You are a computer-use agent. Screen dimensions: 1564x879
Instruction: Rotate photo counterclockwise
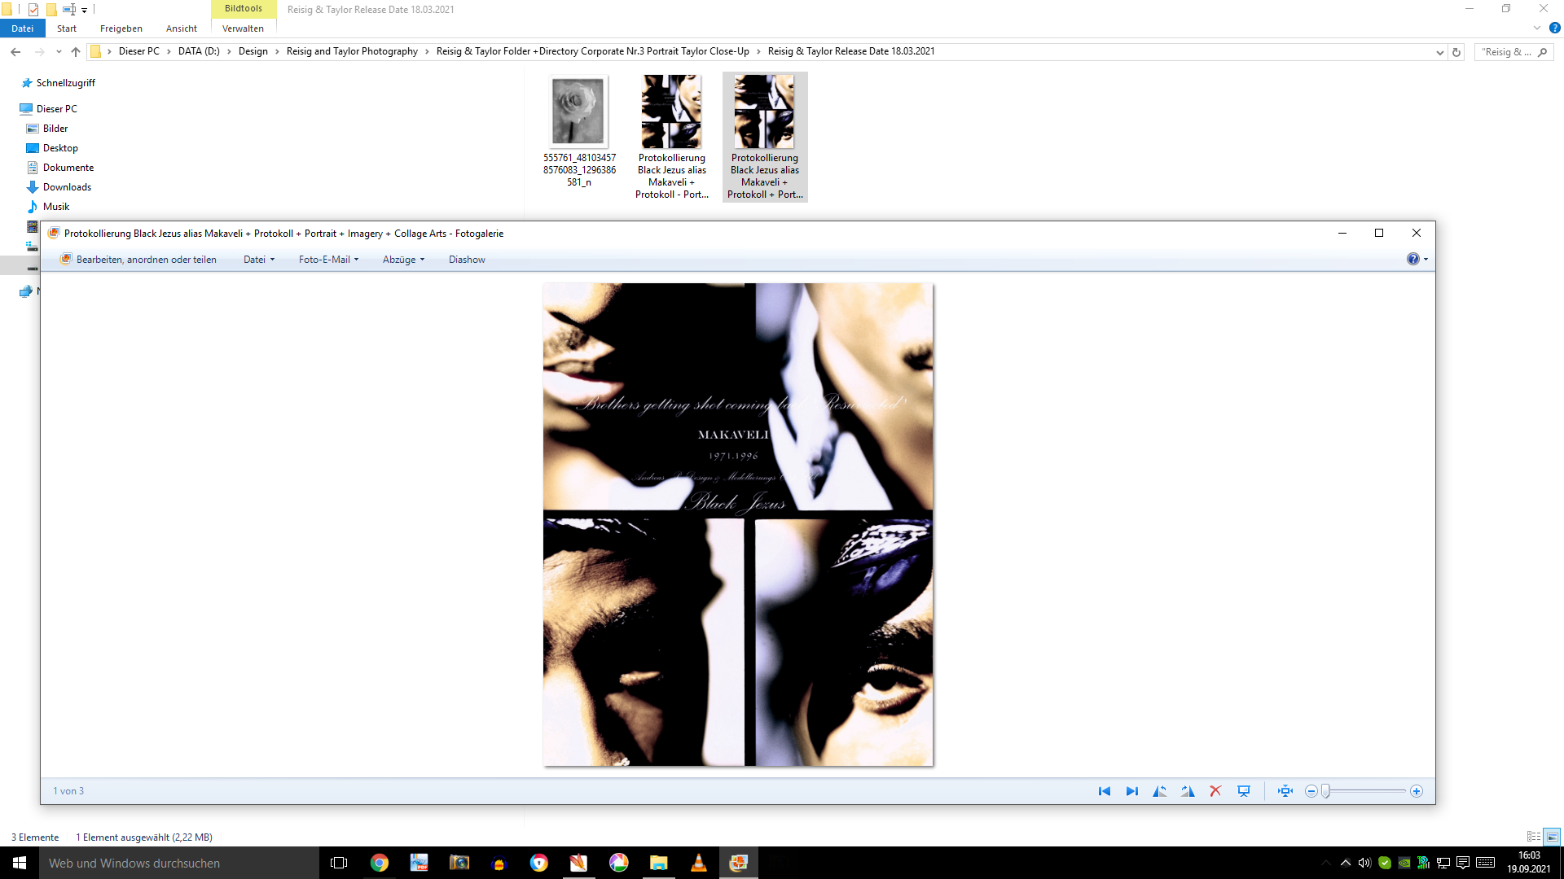(1160, 791)
